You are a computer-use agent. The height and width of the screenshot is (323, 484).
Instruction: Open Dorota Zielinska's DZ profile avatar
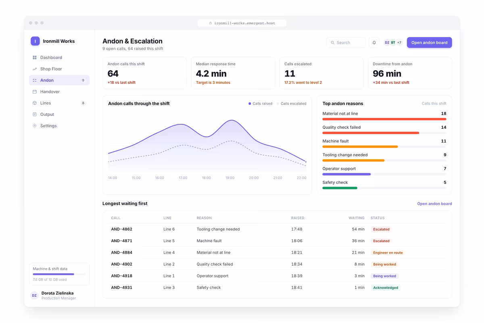(x=34, y=296)
